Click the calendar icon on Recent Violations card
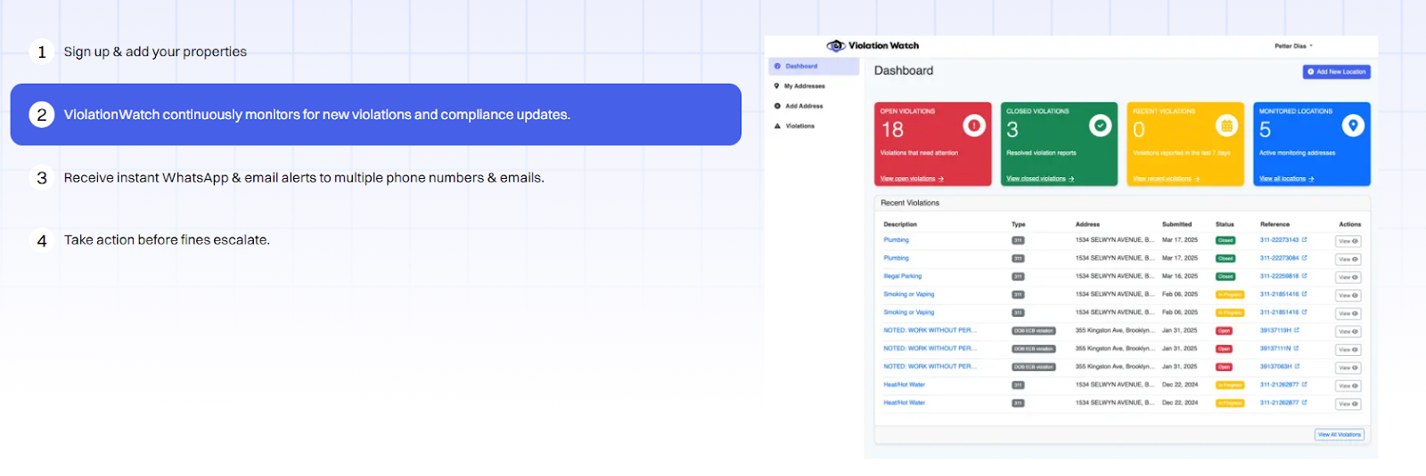1426x476 pixels. (1227, 126)
